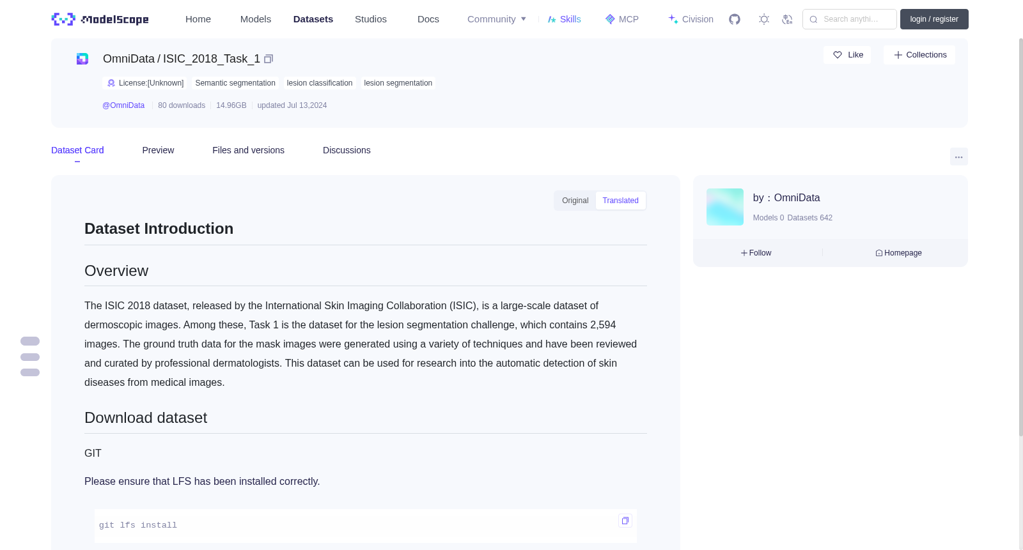
Task: Click the Skills sparkle icon
Action: 552,19
